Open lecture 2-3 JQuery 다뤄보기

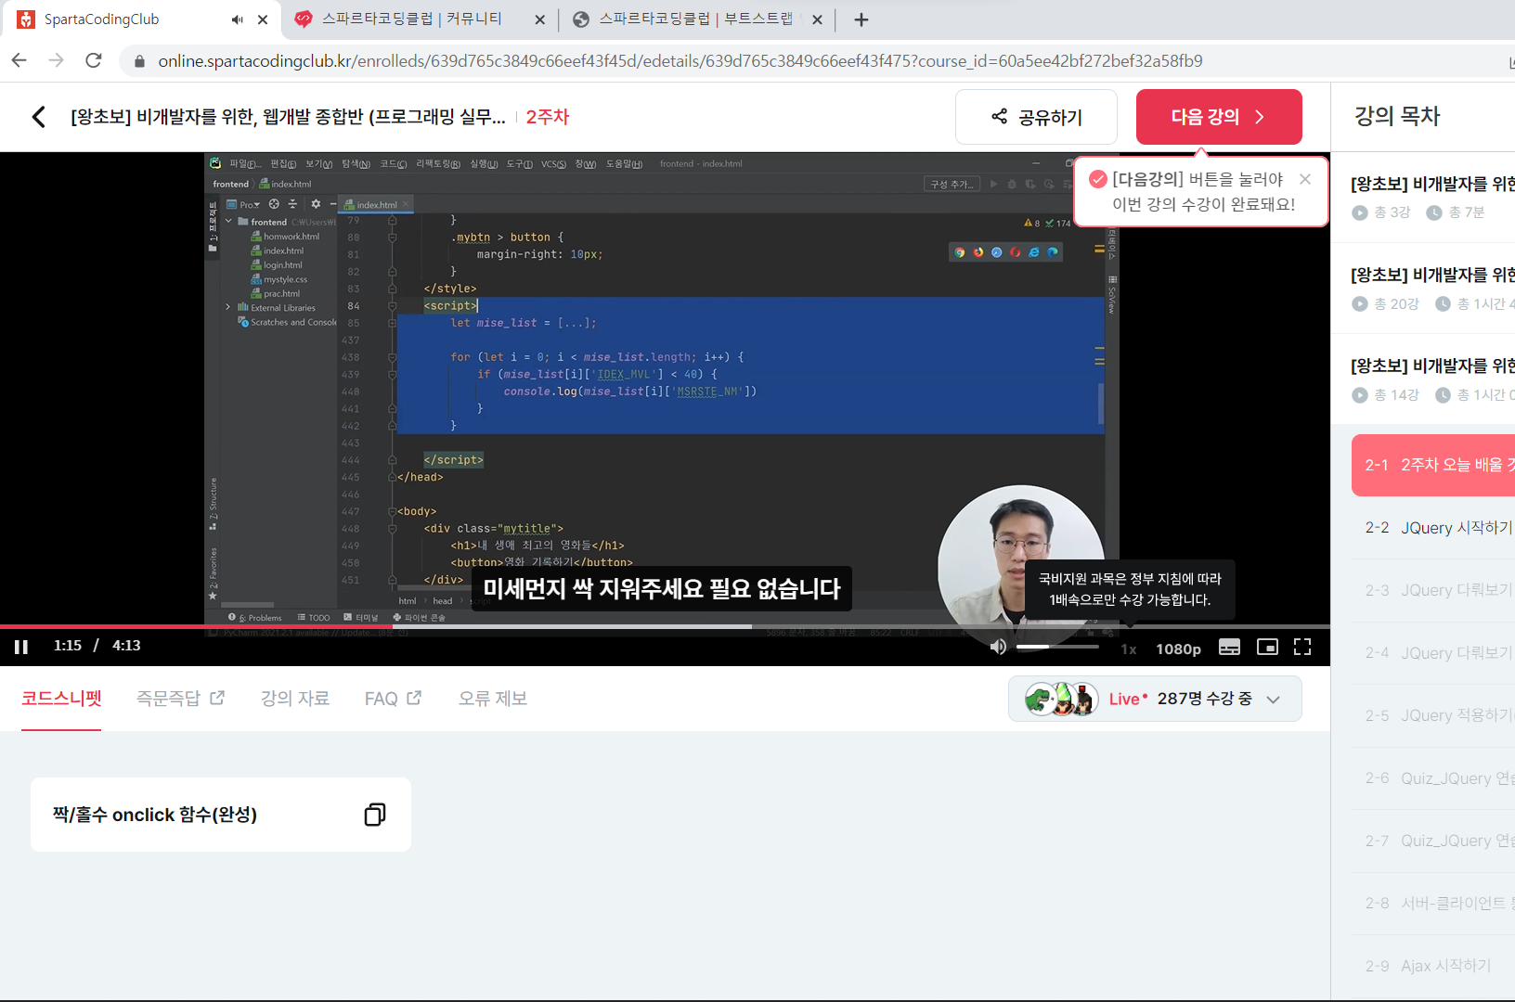click(x=1433, y=590)
